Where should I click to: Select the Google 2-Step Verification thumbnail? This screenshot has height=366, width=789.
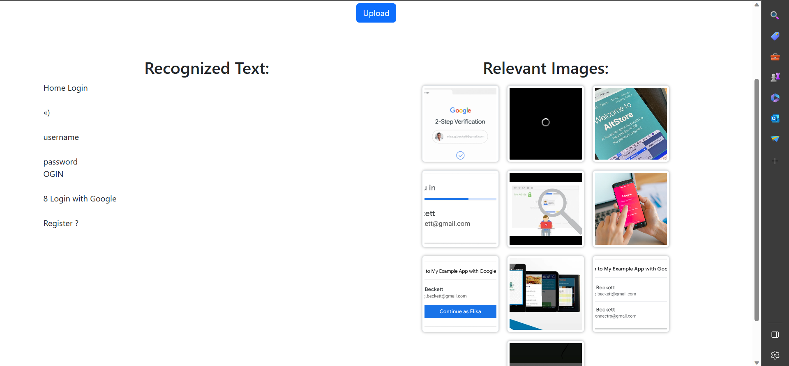(x=460, y=124)
